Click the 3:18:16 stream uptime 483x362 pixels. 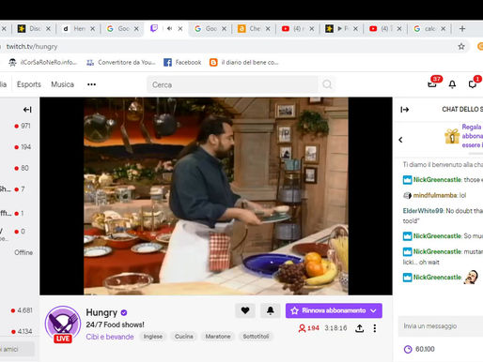(335, 328)
